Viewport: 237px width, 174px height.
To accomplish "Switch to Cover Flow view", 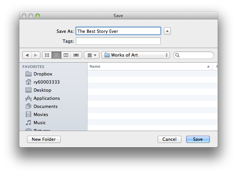I will pyautogui.click(x=76, y=55).
